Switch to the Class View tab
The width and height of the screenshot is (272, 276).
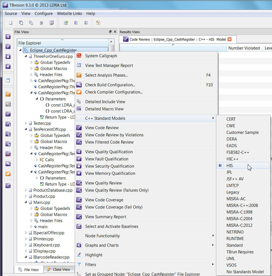(58, 269)
